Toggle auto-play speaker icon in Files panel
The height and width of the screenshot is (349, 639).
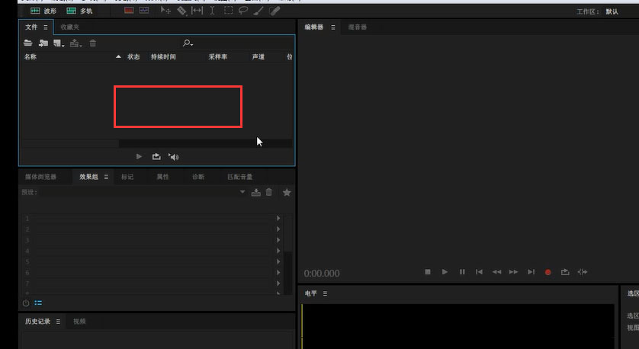coord(173,156)
